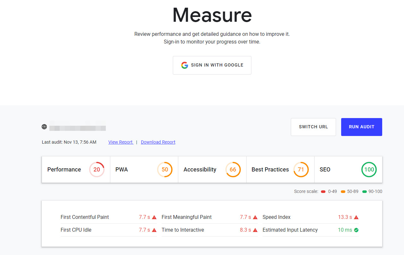Click the Best Practices score gauge ring
This screenshot has width=404, height=255.
pyautogui.click(x=301, y=170)
